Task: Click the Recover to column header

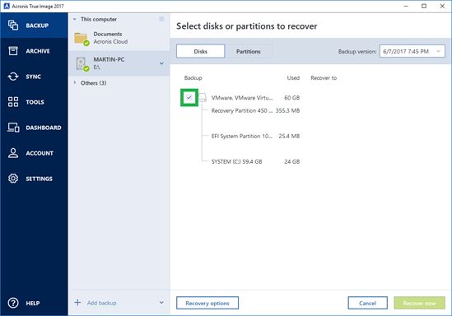Action: 324,78
